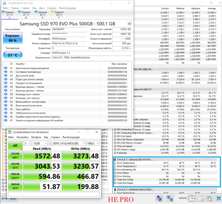The width and height of the screenshot is (222, 204).
Task: Open Настройки menu in CrystalDiskMark
Action: (x=22, y=137)
